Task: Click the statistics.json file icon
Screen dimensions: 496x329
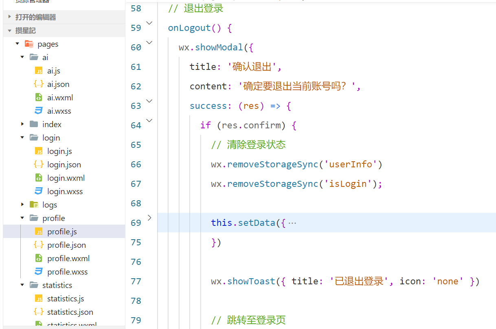Action: tap(39, 312)
